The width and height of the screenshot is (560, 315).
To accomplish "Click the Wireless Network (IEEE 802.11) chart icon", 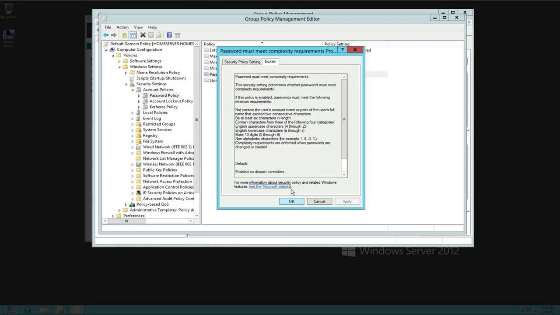I will coord(139,164).
